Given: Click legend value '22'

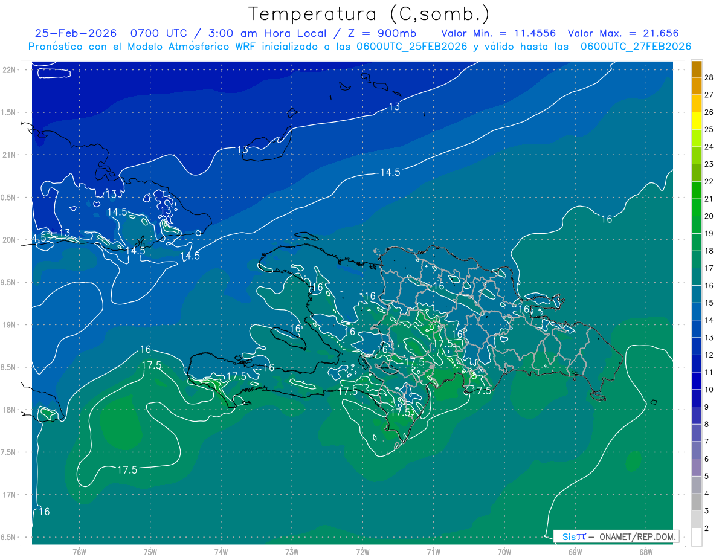Looking at the screenshot, I should (709, 181).
